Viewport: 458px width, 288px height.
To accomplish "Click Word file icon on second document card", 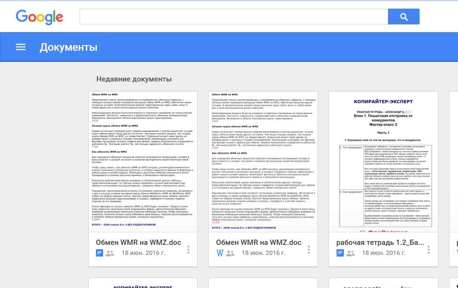I will pos(220,253).
